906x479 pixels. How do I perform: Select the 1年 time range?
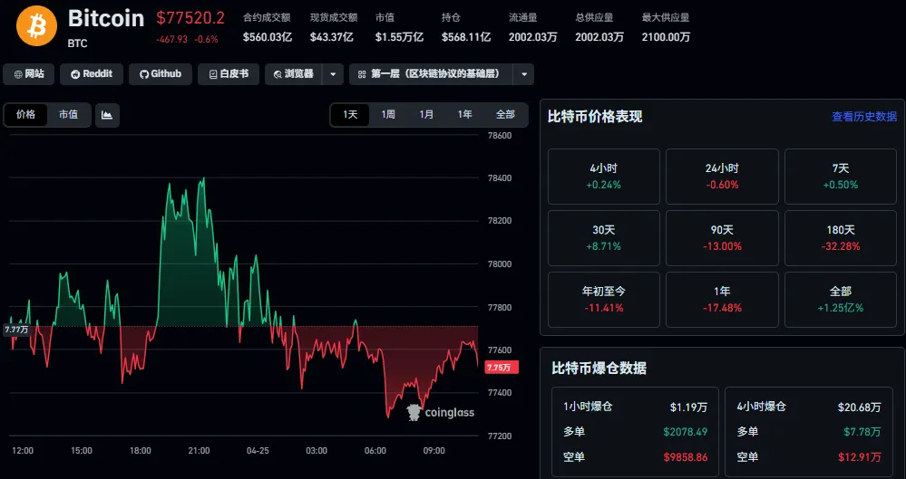[x=464, y=115]
